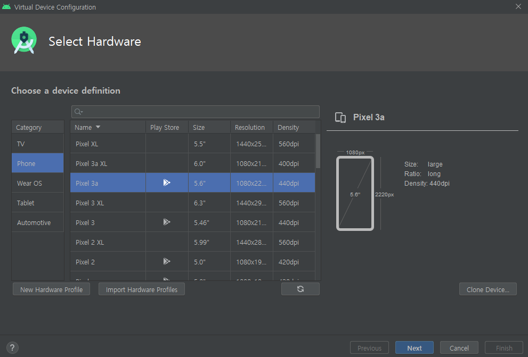The image size is (528, 357).
Task: Click the 5.5" size cell
Action: 209,144
